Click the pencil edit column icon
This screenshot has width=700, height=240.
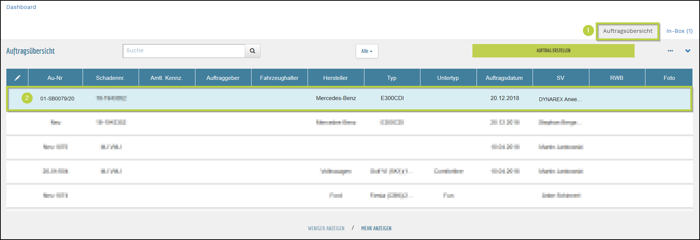(x=17, y=78)
